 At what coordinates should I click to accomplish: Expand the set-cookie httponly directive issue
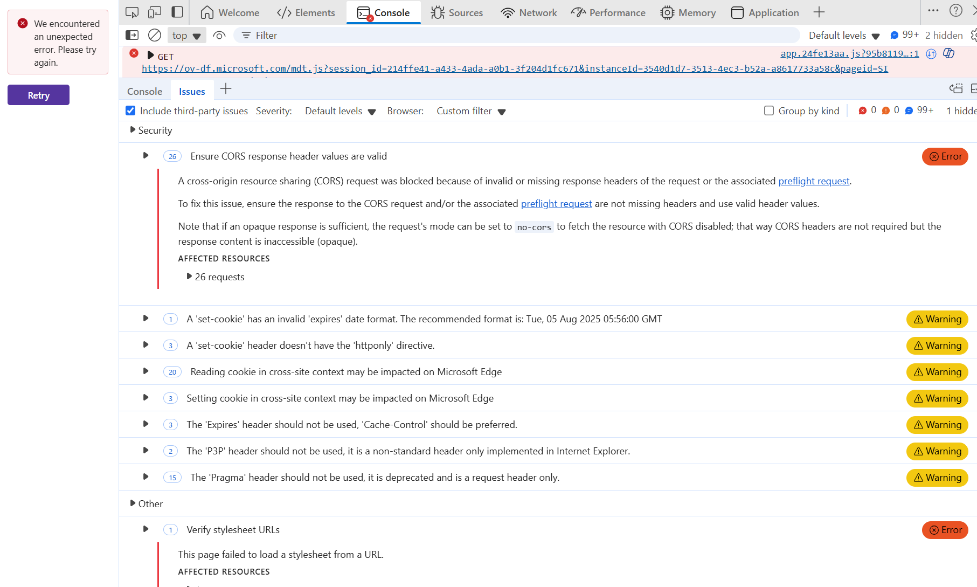[145, 344]
